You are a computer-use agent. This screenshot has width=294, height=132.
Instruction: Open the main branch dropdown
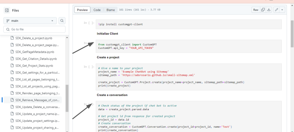[30, 21]
